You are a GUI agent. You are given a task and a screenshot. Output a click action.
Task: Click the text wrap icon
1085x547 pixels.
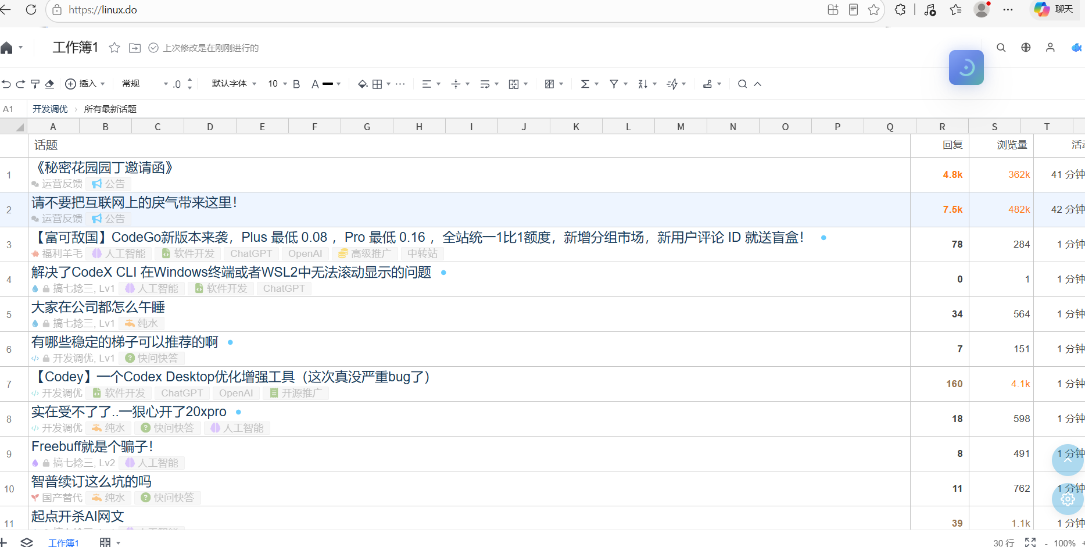tap(485, 84)
